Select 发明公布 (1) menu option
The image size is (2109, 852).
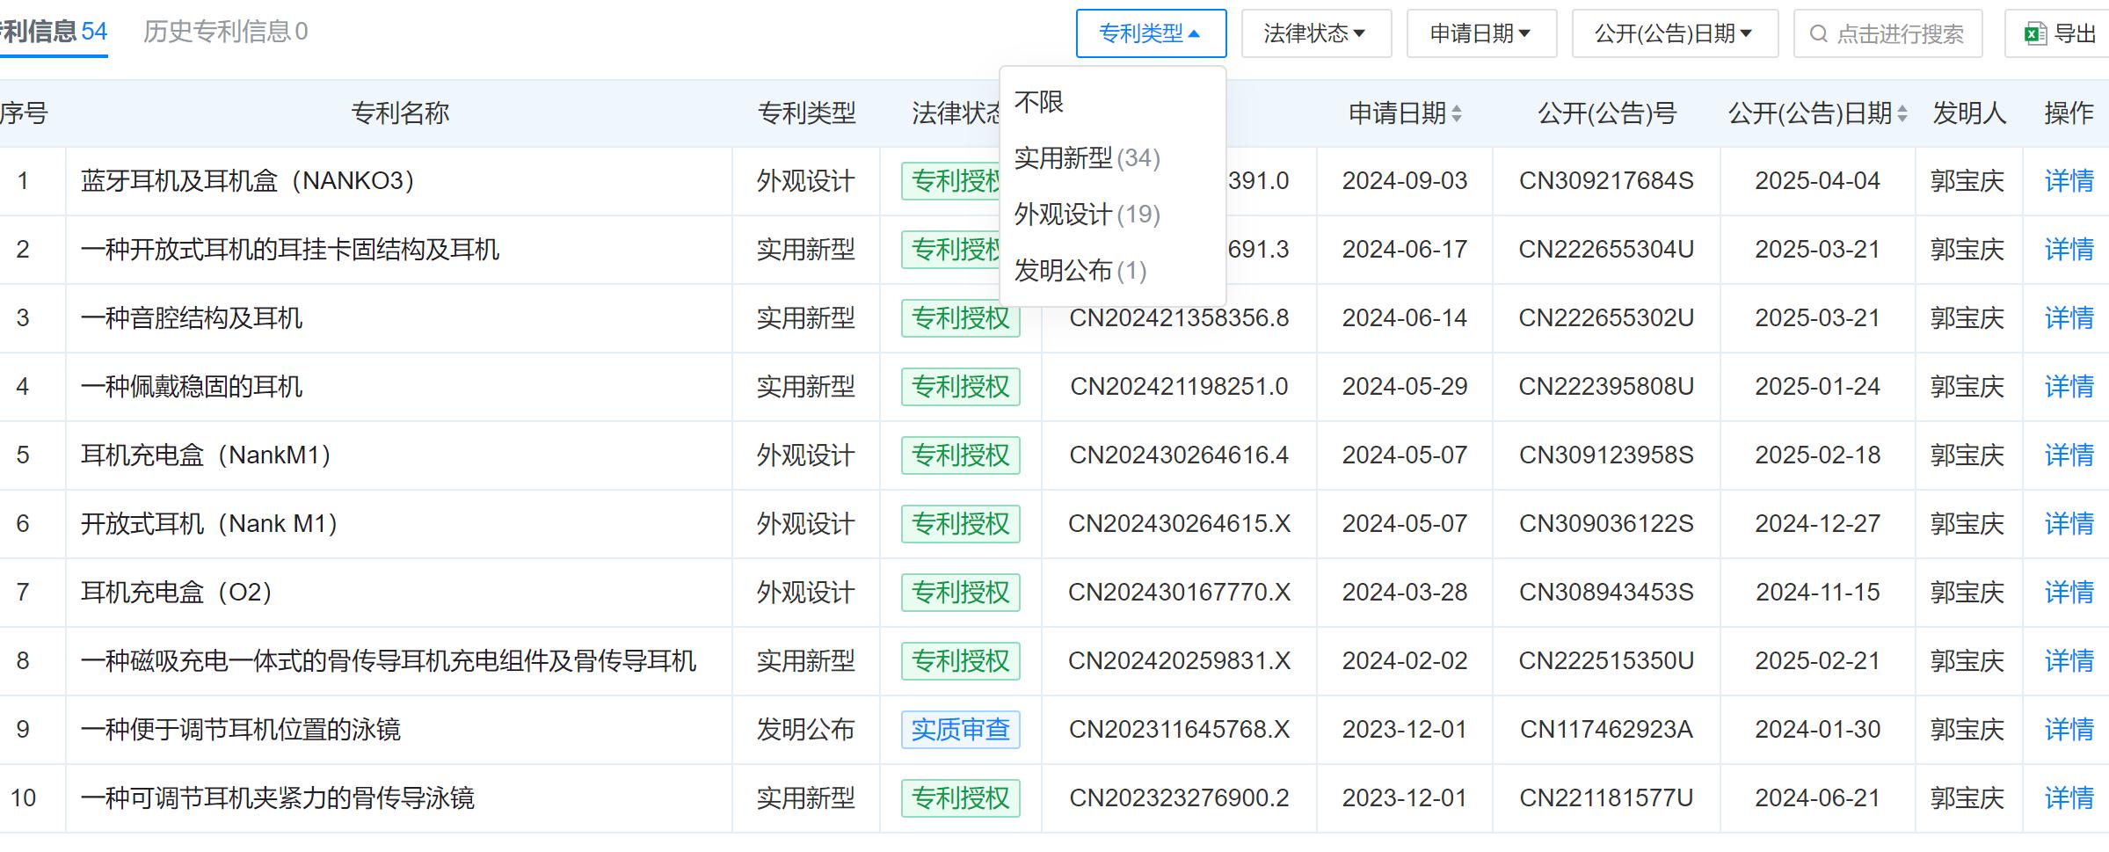coord(1080,271)
